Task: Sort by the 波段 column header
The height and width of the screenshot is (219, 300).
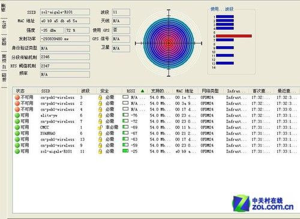Action: [85, 91]
